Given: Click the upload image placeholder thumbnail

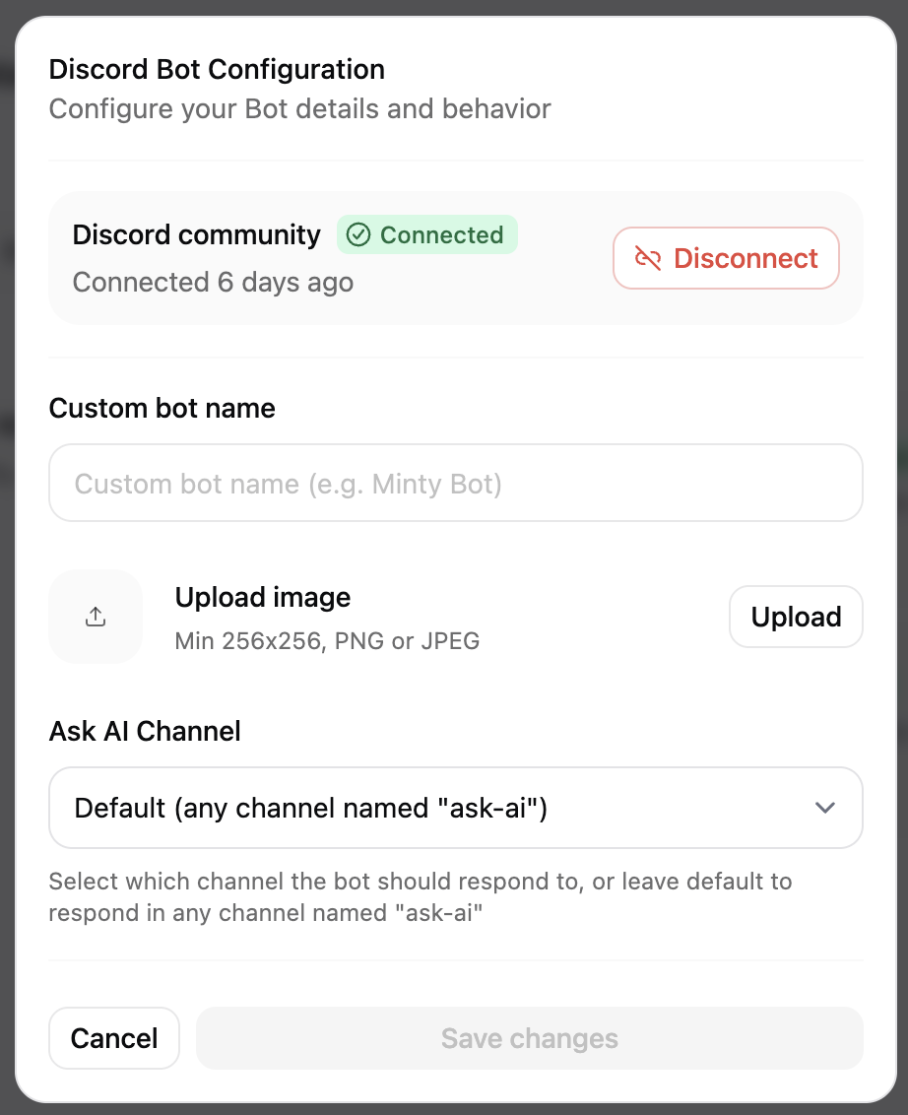Looking at the screenshot, I should click(96, 616).
